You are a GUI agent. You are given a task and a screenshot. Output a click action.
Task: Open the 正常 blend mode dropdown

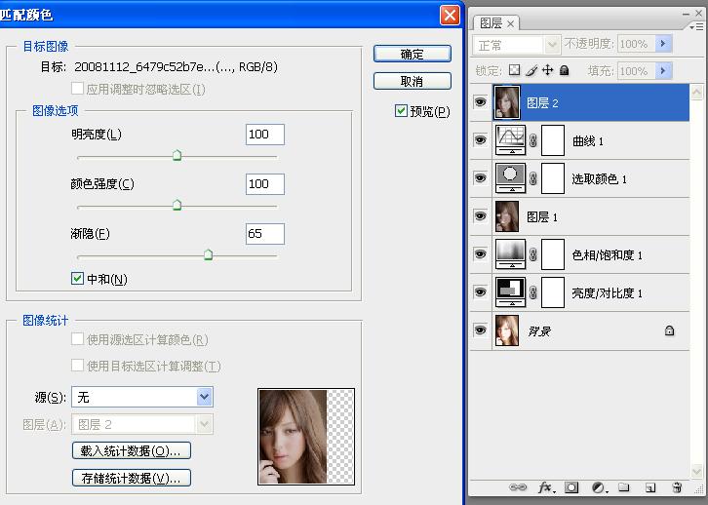tap(517, 45)
